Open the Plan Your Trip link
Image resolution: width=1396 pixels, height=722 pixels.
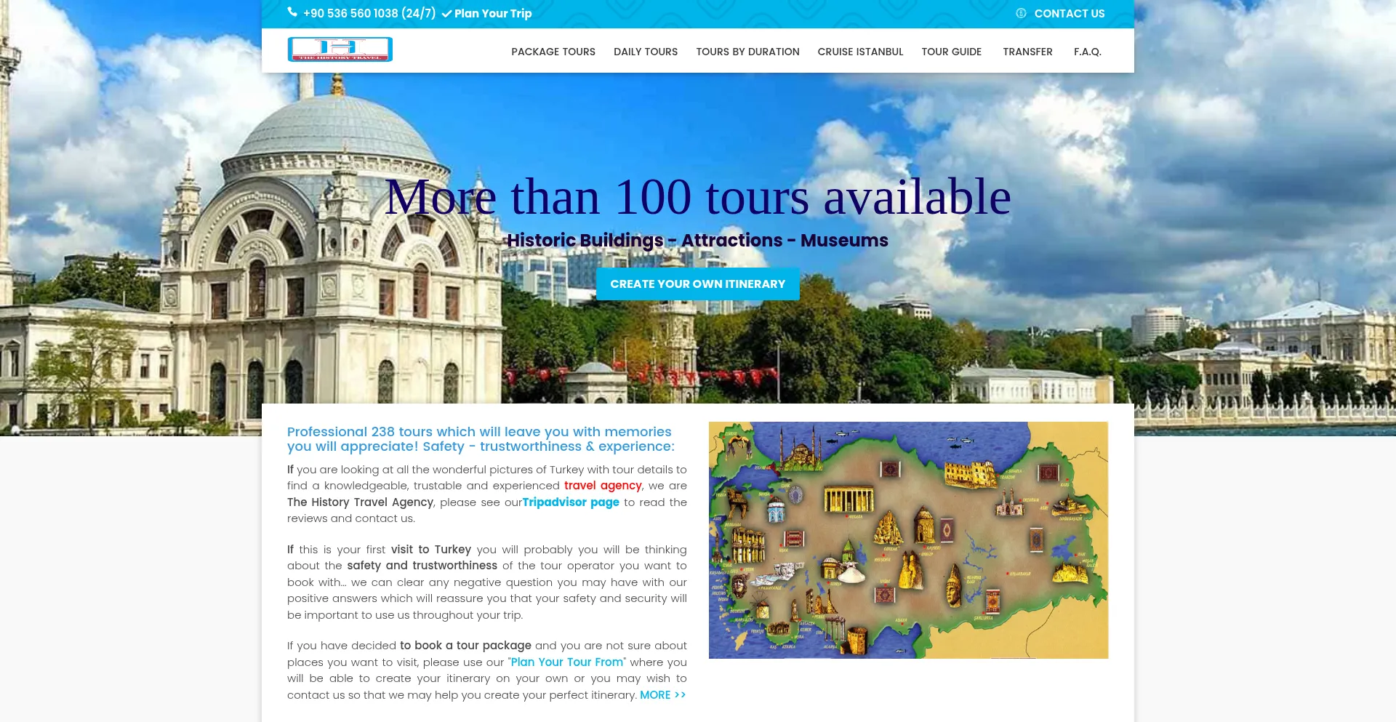pos(493,13)
